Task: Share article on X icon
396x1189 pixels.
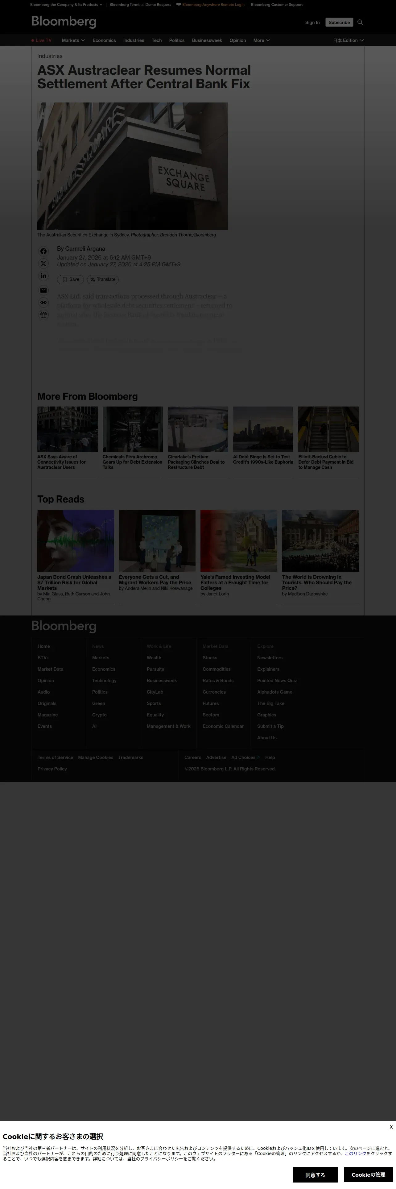Action: [x=43, y=264]
